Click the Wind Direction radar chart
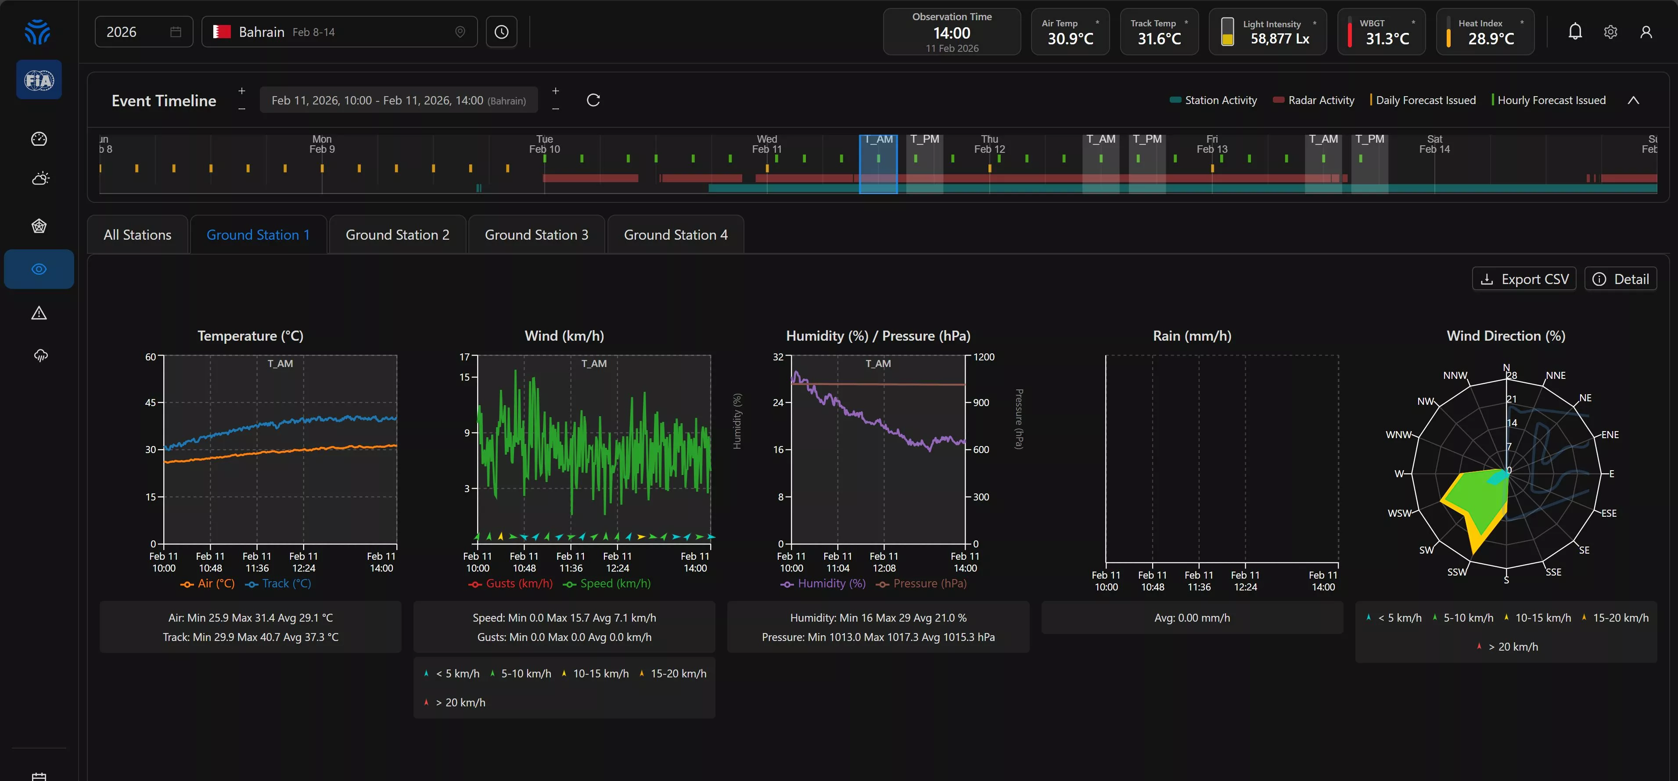 (x=1506, y=474)
